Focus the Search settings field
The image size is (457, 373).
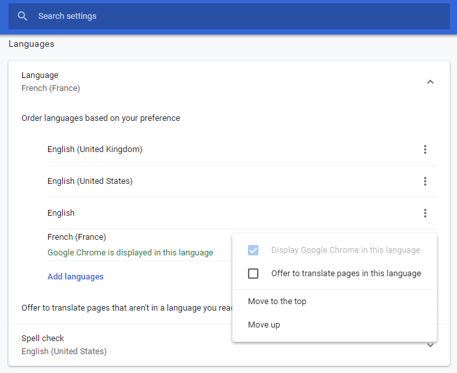[227, 16]
